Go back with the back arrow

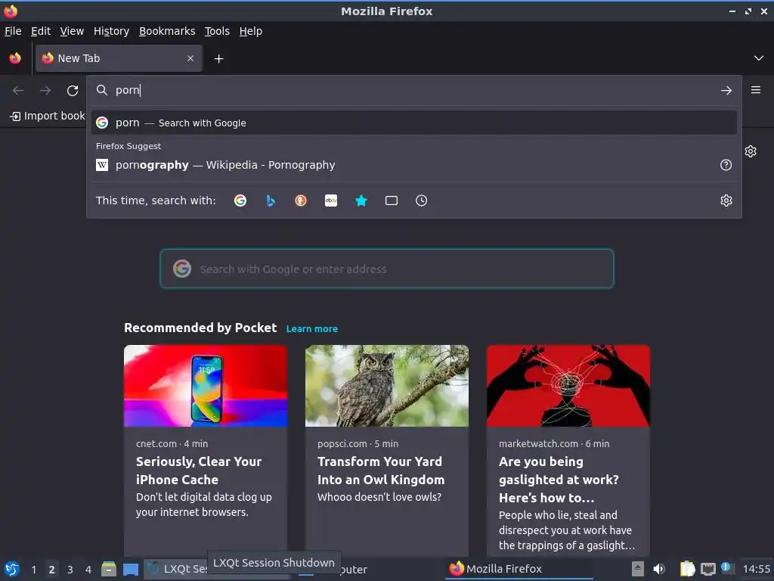coord(18,91)
